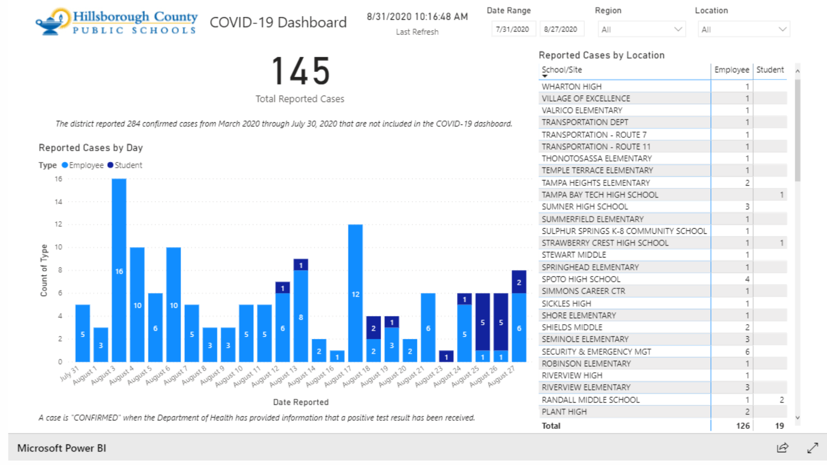Click the fullscreen expand arrow icon
827x465 pixels.
(812, 448)
